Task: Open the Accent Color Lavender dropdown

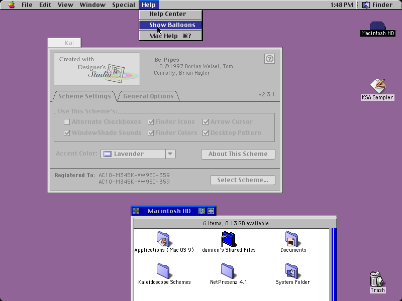Action: [138, 154]
